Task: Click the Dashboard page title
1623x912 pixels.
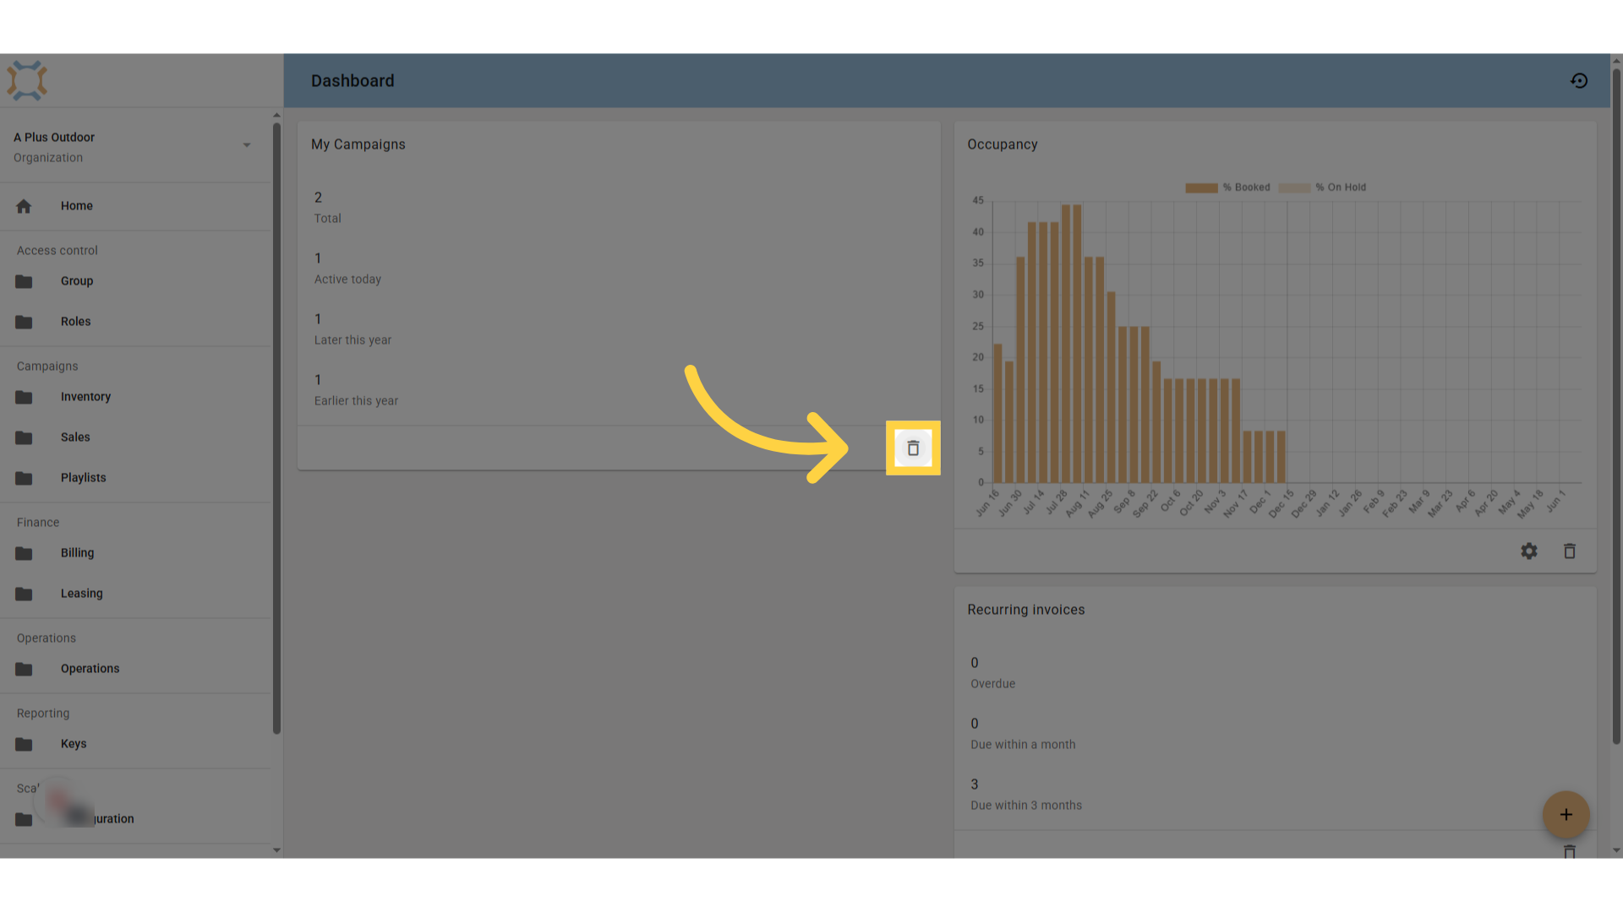Action: point(352,81)
